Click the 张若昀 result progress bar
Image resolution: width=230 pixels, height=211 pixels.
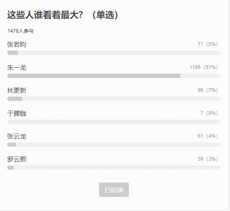click(x=114, y=53)
